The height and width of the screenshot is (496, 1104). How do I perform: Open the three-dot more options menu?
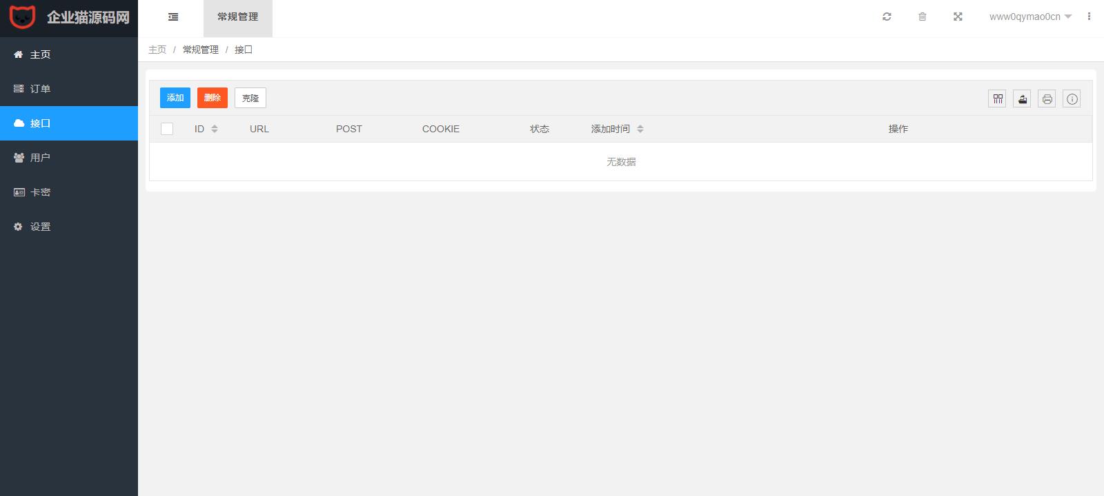pos(1089,17)
